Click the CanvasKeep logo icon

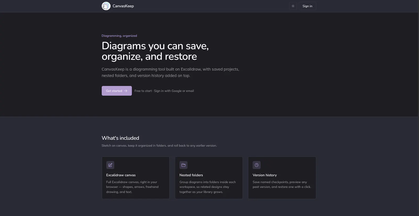pos(106,6)
